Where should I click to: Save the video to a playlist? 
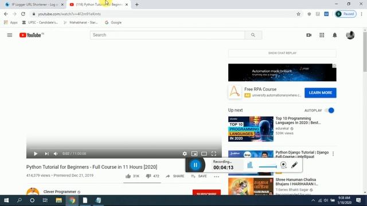(x=199, y=176)
